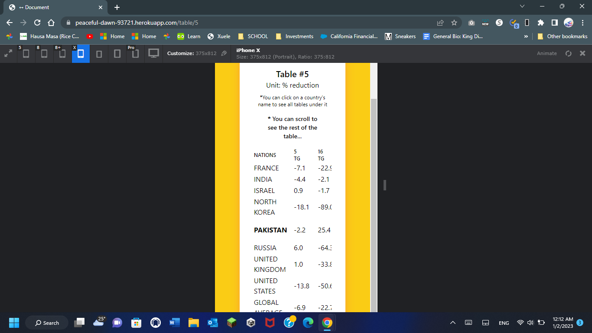
Task: Click the FRANCE country name
Action: pyautogui.click(x=267, y=168)
